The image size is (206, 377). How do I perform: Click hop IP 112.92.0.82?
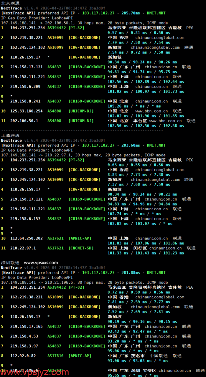[x=23, y=356]
